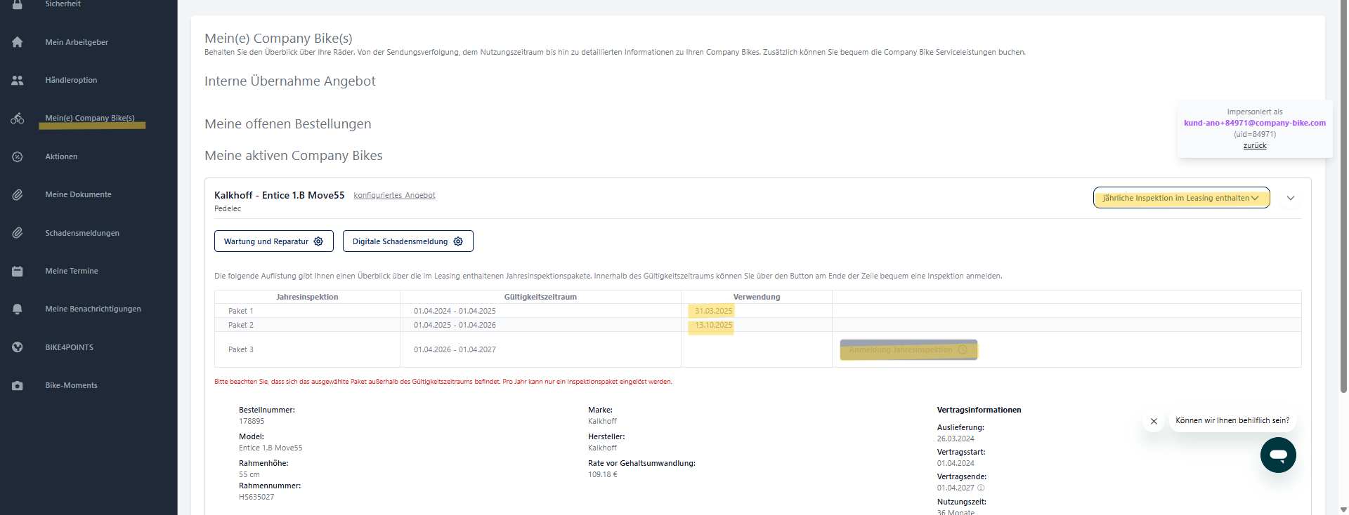
Task: Open Schadensmeldungen in sidebar
Action: pyautogui.click(x=82, y=233)
